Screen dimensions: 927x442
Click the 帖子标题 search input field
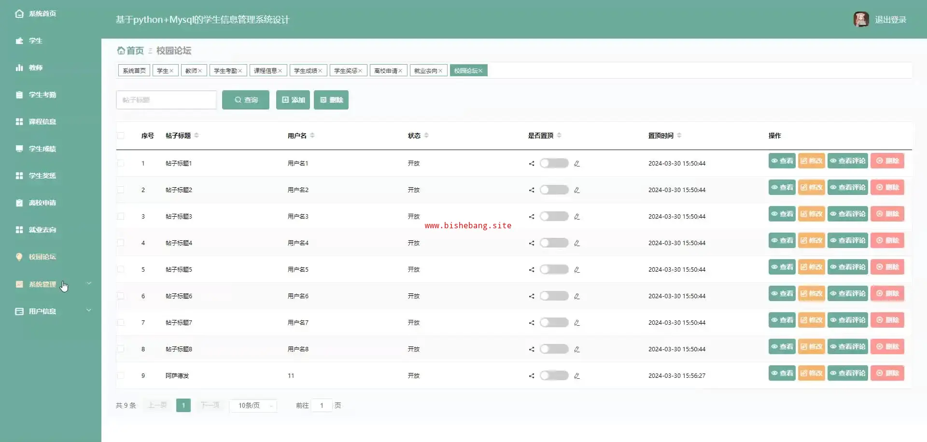point(166,100)
